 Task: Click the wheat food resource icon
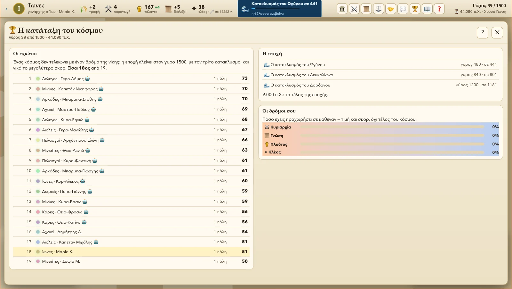pos(84,9)
